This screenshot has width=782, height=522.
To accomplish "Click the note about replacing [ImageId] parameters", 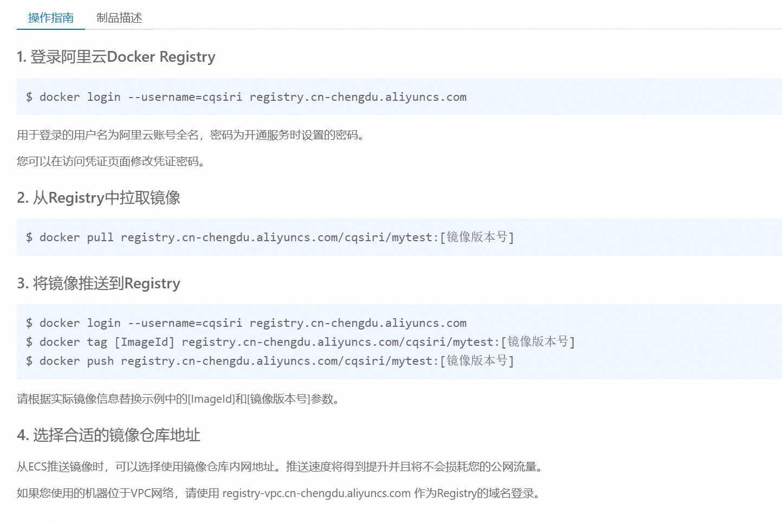I will coord(178,399).
